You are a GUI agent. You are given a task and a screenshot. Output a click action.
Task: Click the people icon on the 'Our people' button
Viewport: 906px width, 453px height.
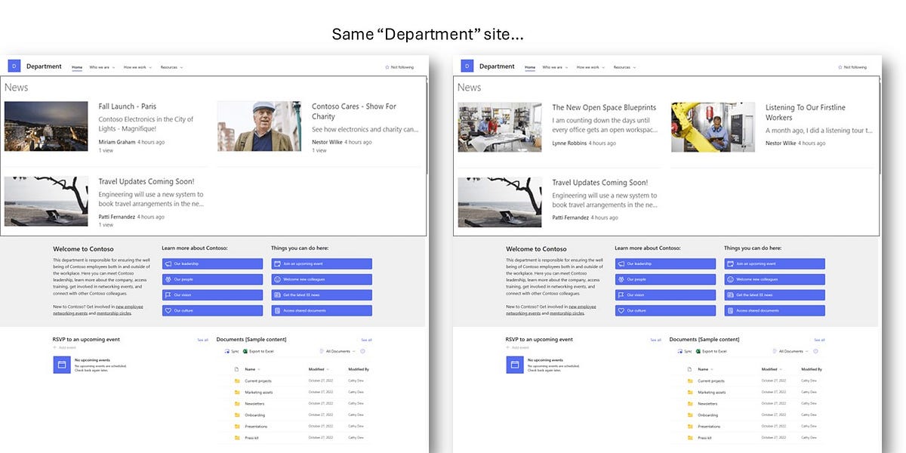(168, 279)
